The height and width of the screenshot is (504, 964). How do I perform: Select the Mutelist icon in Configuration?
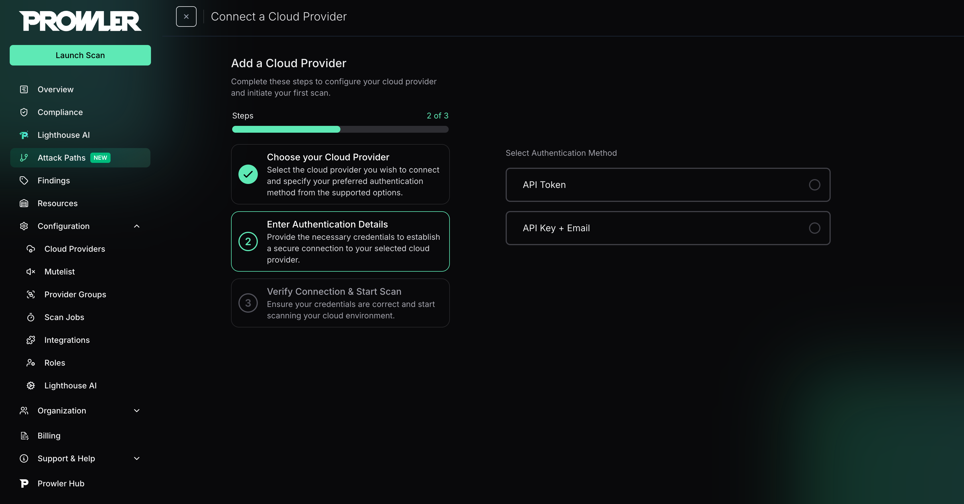(30, 272)
